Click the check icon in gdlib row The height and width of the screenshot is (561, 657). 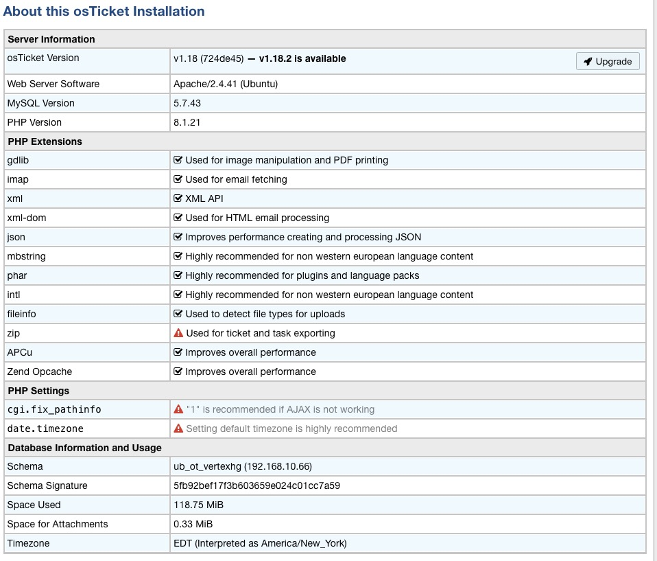pos(178,160)
